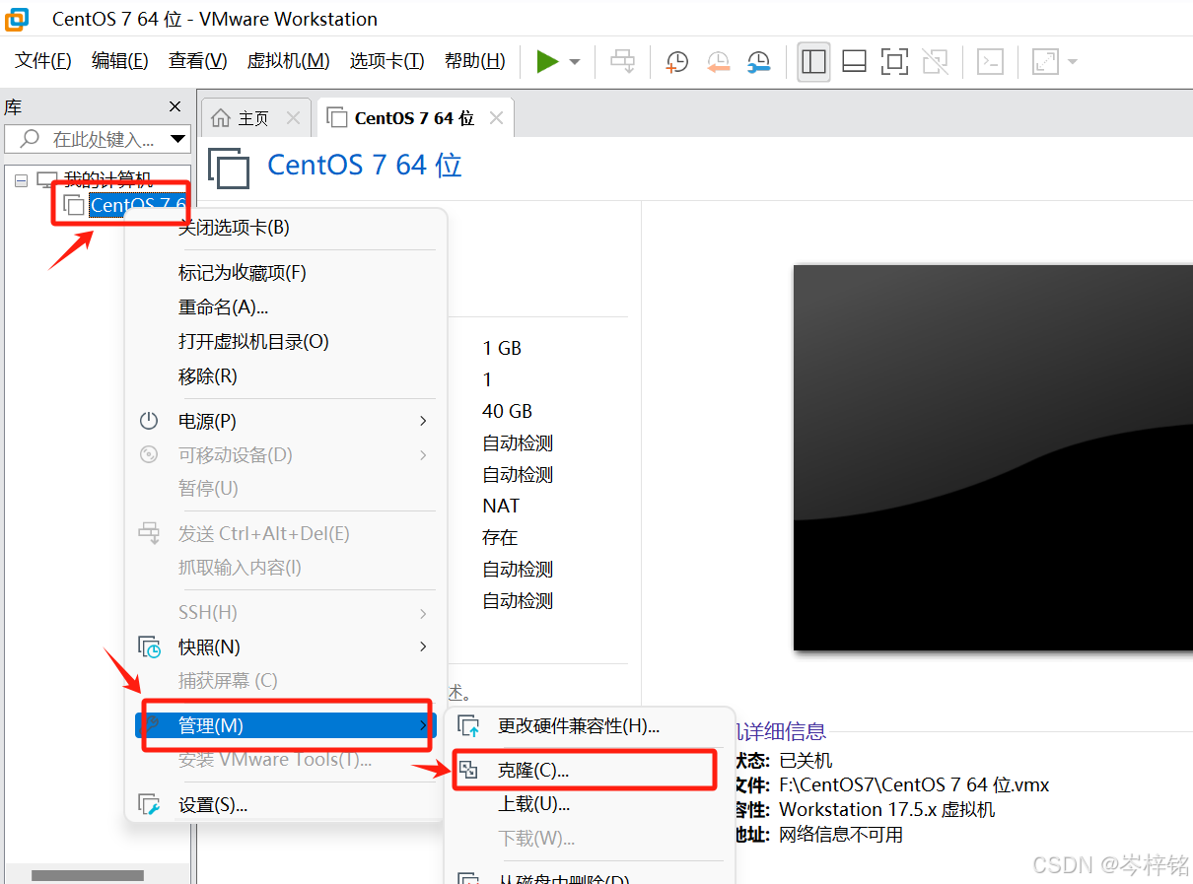The image size is (1193, 884).
Task: Expand the 快照(N) submenu arrow
Action: click(423, 647)
